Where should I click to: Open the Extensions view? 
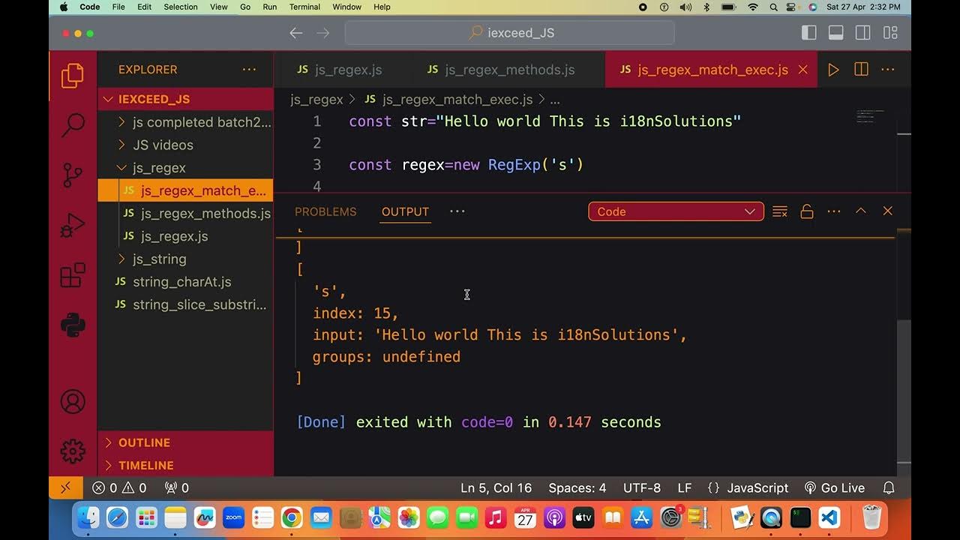click(73, 275)
